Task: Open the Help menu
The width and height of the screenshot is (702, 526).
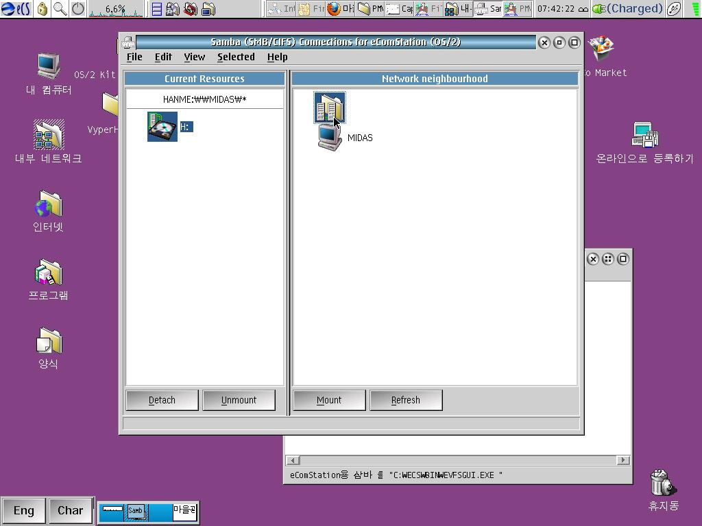Action: point(277,57)
